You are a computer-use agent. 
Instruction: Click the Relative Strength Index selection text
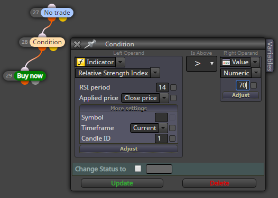tap(113, 73)
